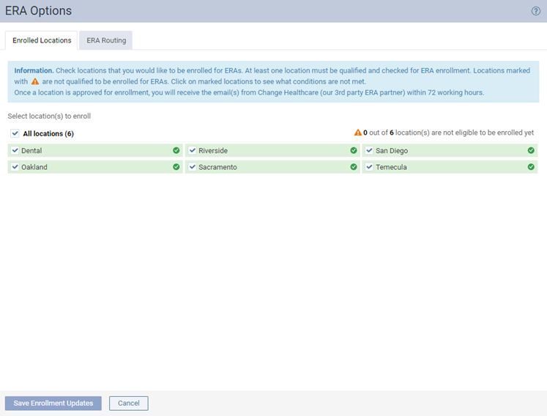Click the help question mark icon
The height and width of the screenshot is (416, 547).
[x=535, y=11]
